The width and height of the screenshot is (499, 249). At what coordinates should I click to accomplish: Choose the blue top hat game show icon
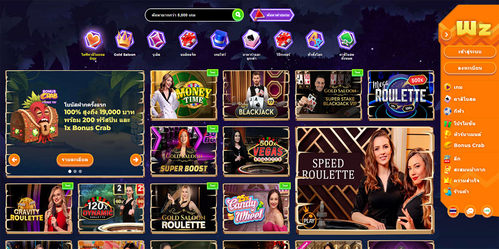point(220,39)
